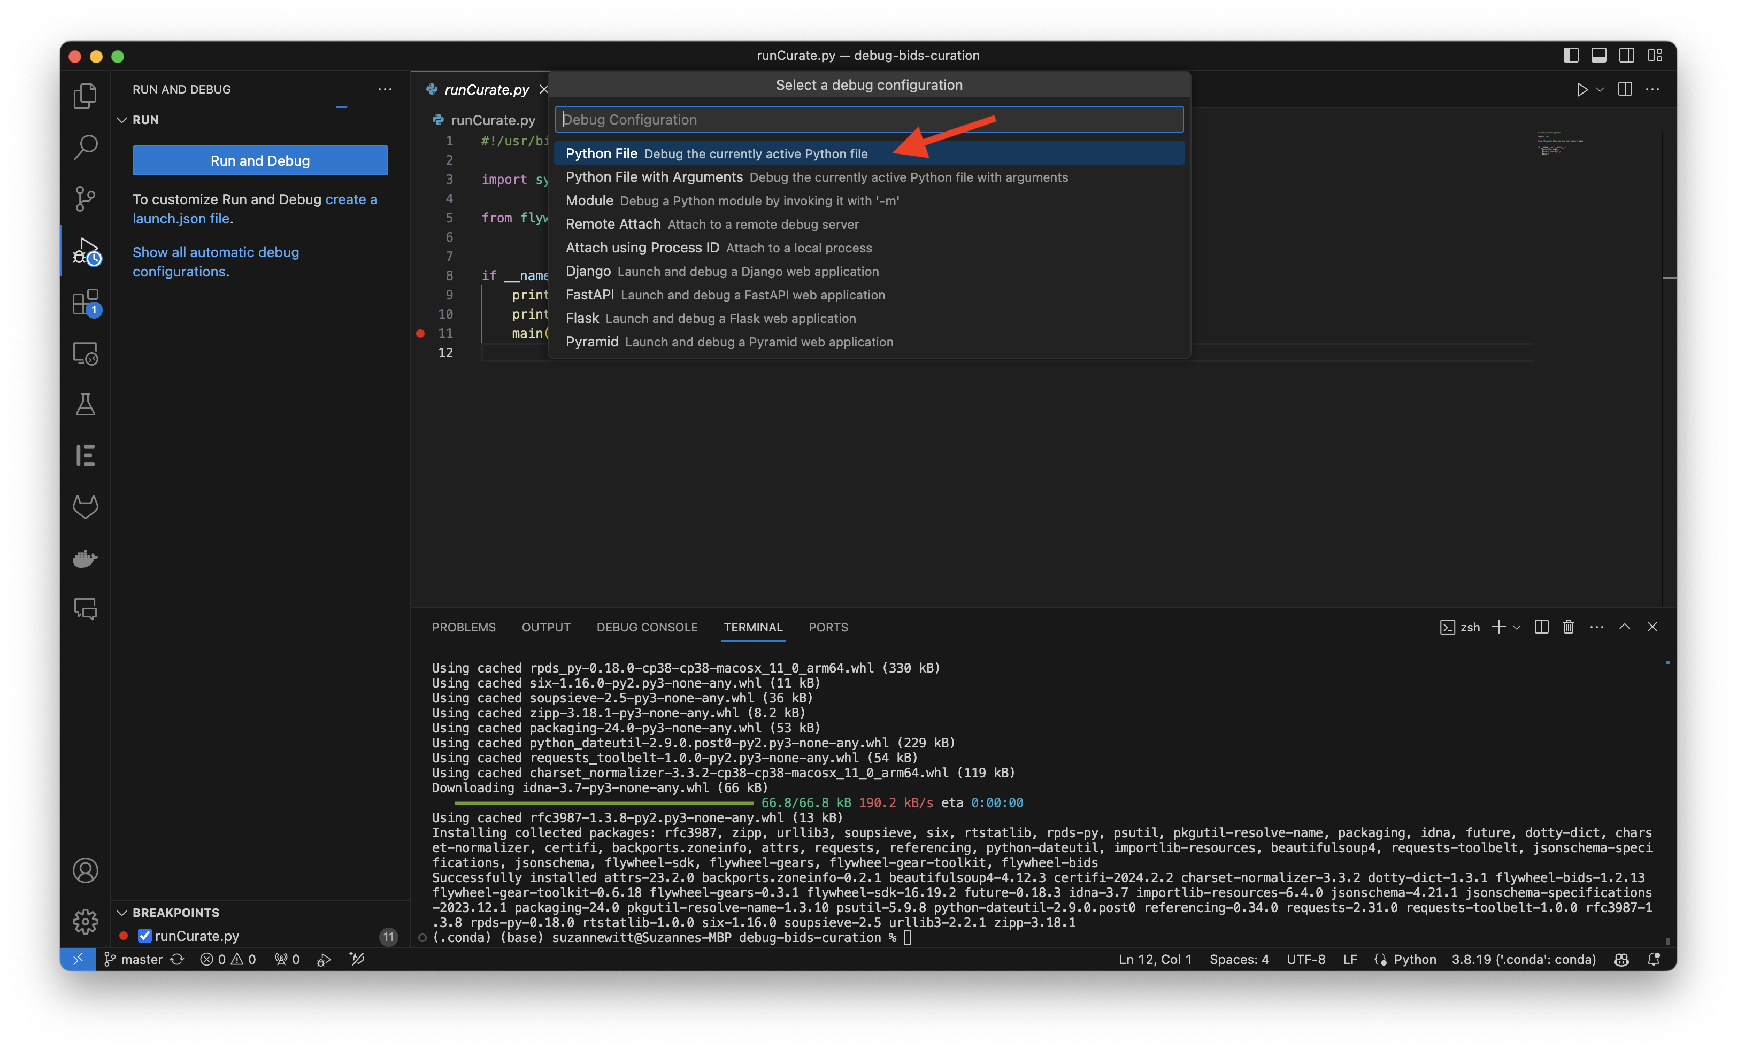Open remote window indicator in status bar

tap(78, 959)
